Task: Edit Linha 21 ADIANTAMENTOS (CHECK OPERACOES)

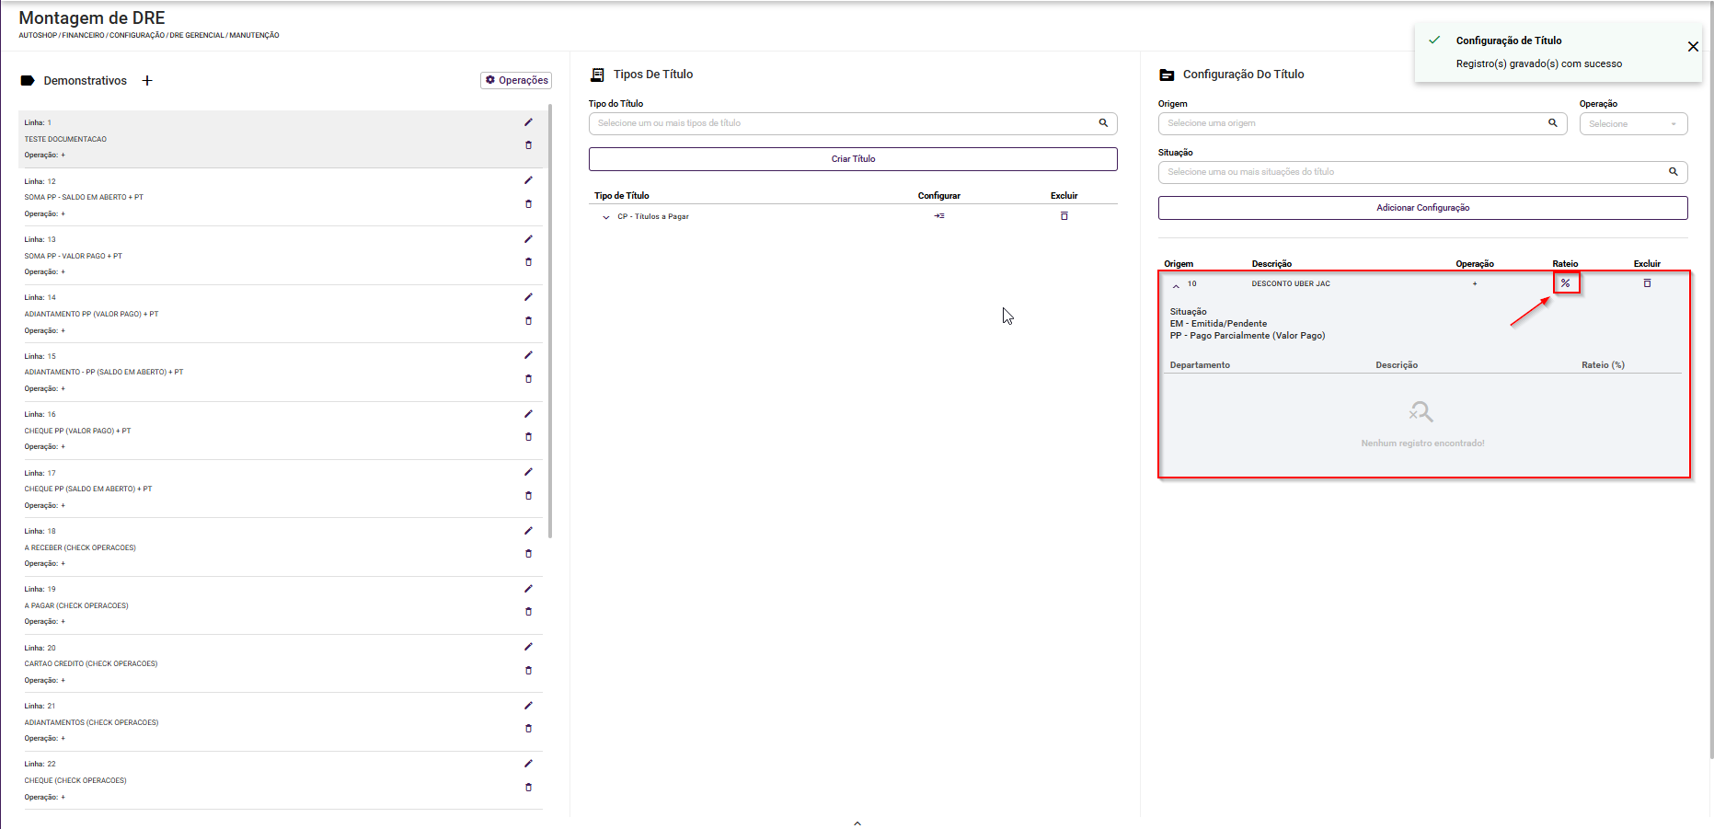Action: pos(528,706)
